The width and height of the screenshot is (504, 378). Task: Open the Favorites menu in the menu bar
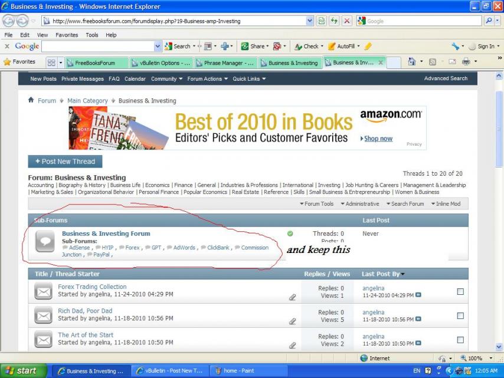point(67,35)
